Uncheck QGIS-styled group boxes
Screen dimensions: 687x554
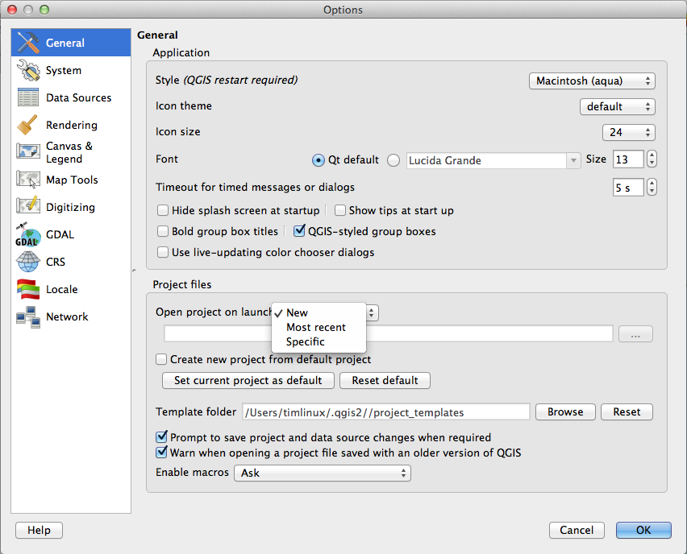pyautogui.click(x=300, y=232)
